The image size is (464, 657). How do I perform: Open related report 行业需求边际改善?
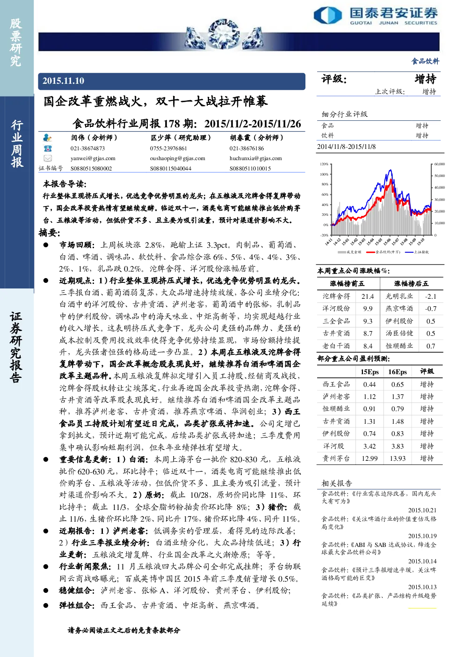point(379,497)
